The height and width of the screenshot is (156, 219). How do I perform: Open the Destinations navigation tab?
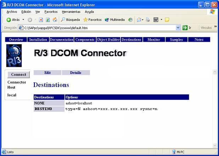131,40
